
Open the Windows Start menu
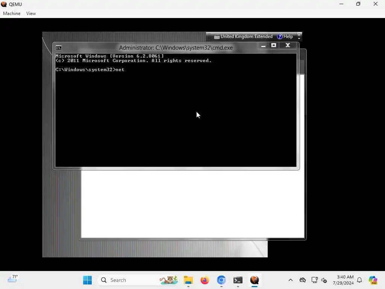87,280
